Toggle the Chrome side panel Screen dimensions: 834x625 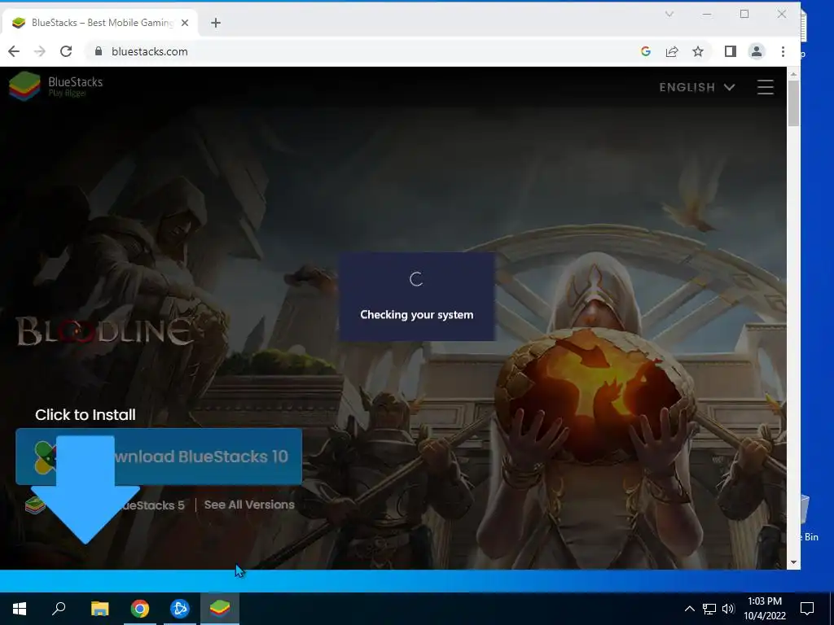pos(731,51)
